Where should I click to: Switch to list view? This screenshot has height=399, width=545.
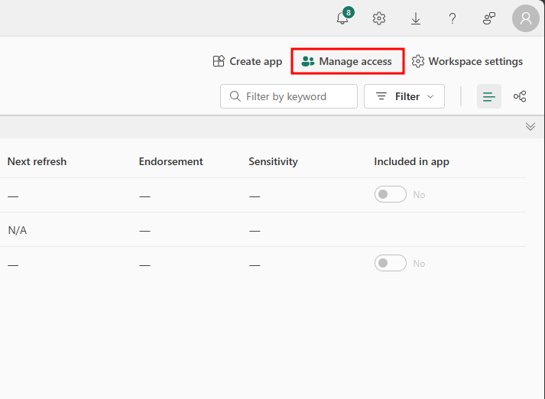pyautogui.click(x=488, y=96)
